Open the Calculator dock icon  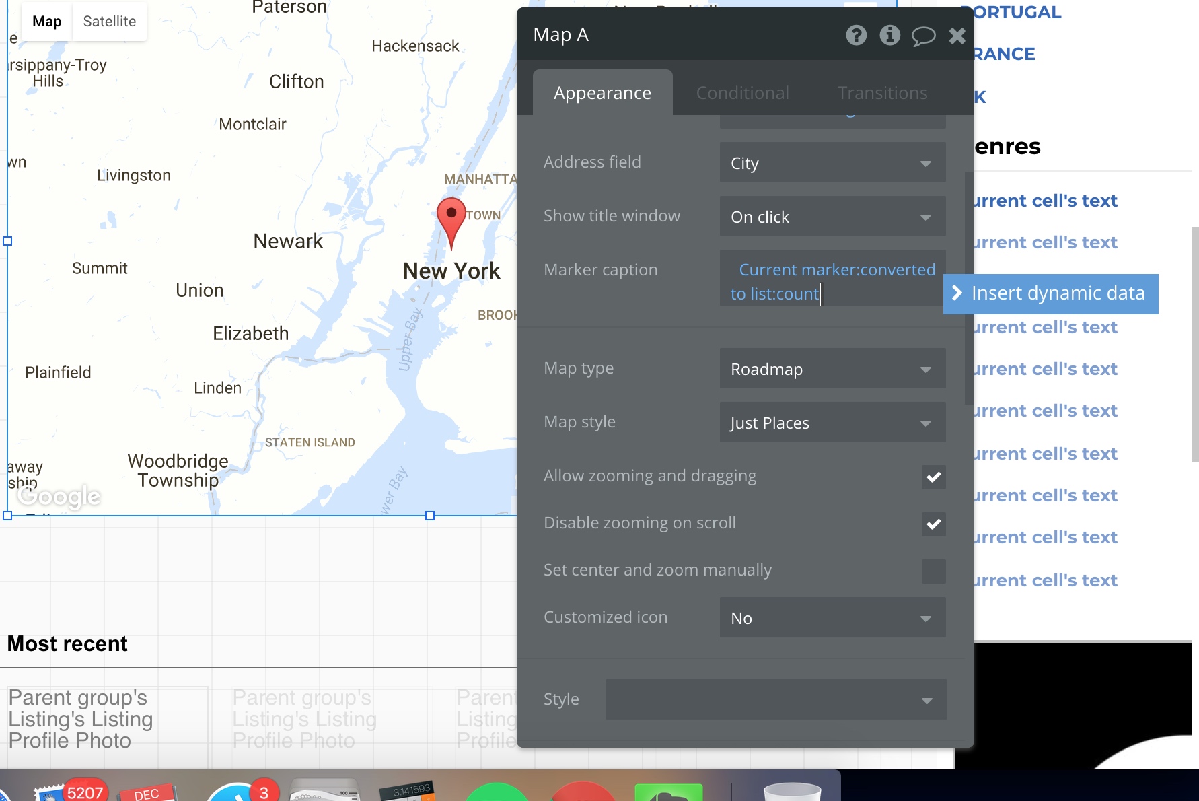point(407,792)
